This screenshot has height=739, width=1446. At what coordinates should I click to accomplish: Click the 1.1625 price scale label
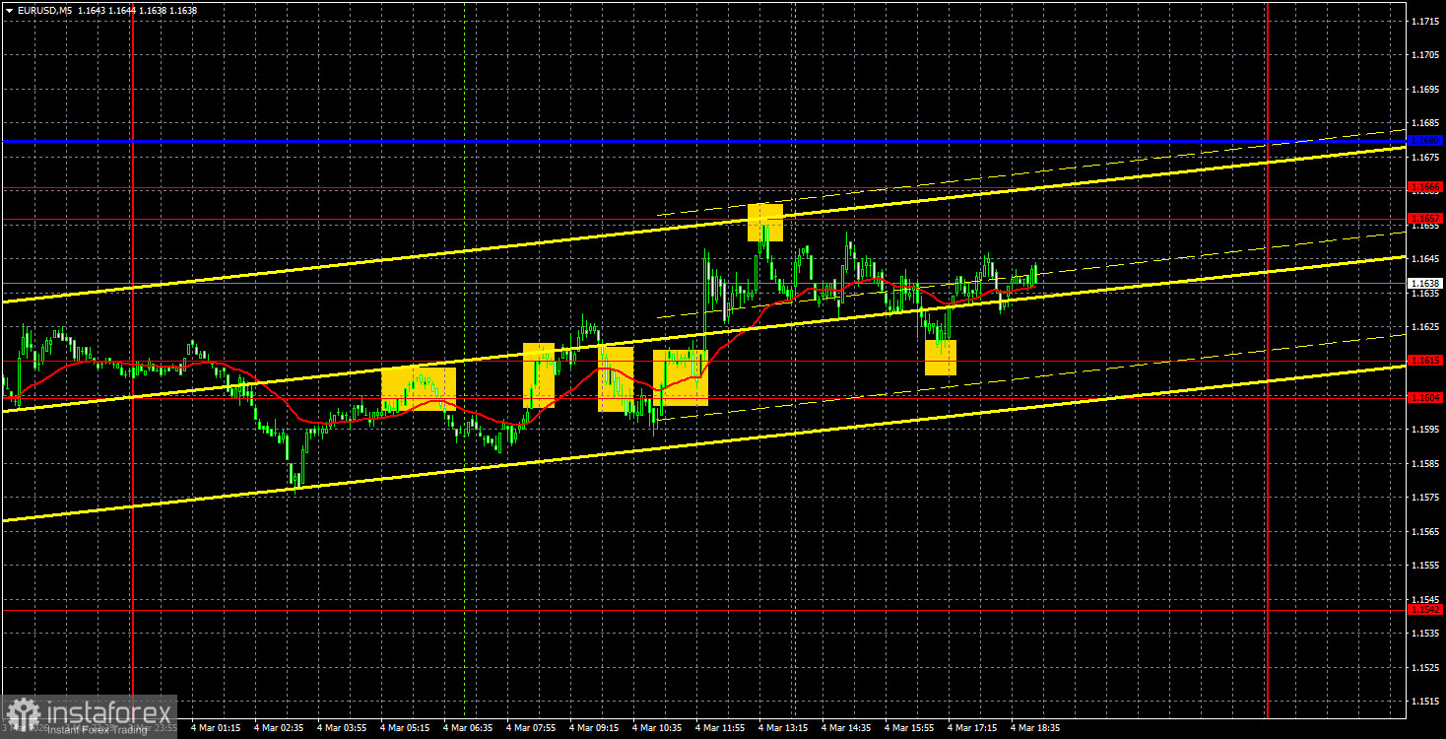point(1425,326)
